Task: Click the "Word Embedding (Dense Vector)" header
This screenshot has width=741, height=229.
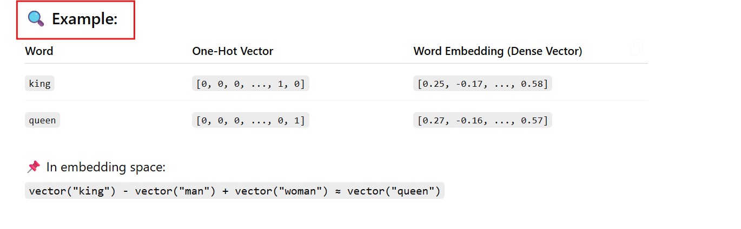Action: pyautogui.click(x=498, y=51)
